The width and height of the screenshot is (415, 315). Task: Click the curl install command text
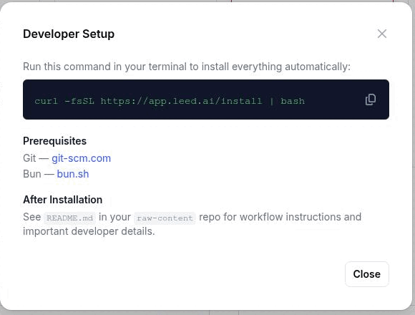[x=170, y=101]
